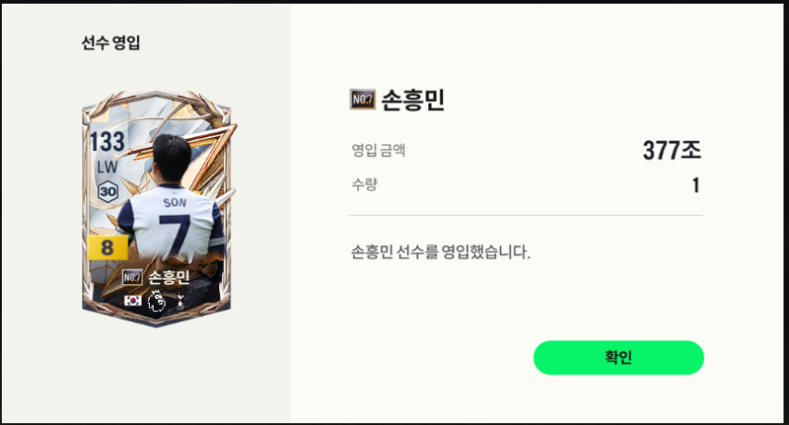Click the Premier League lion logo
The image size is (789, 425).
(x=157, y=302)
